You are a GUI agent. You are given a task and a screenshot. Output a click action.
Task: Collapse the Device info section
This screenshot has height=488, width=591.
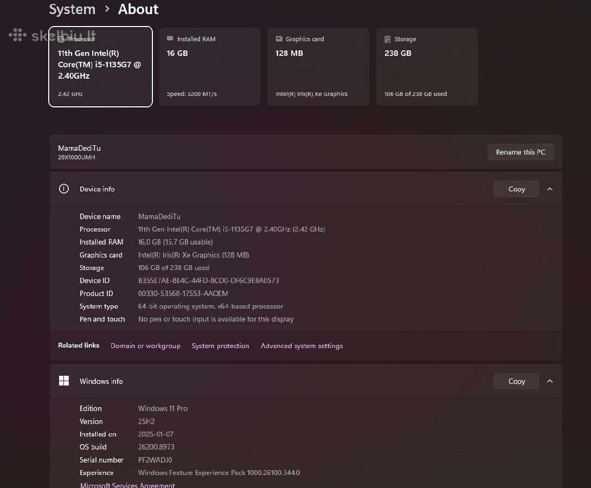tap(550, 189)
